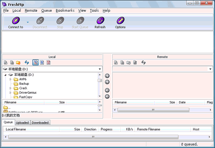Image resolution: width=215 pixels, height=148 pixels.
Task: Click the top right-arrow transfer button
Action: coord(107,76)
